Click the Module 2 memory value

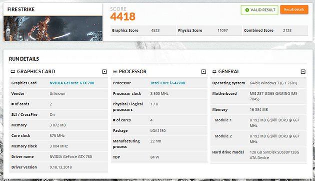point(274,139)
